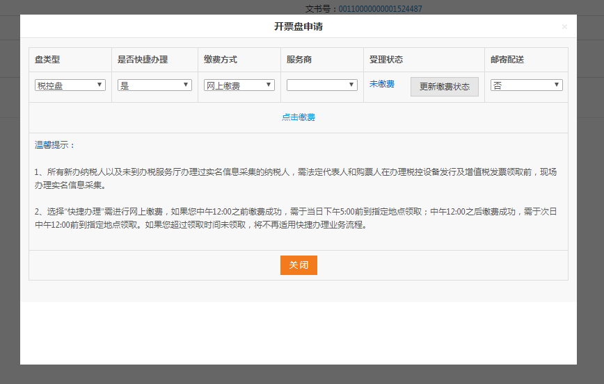Expand the empty 服务商 dropdown
This screenshot has height=384, width=604.
pyautogui.click(x=321, y=85)
